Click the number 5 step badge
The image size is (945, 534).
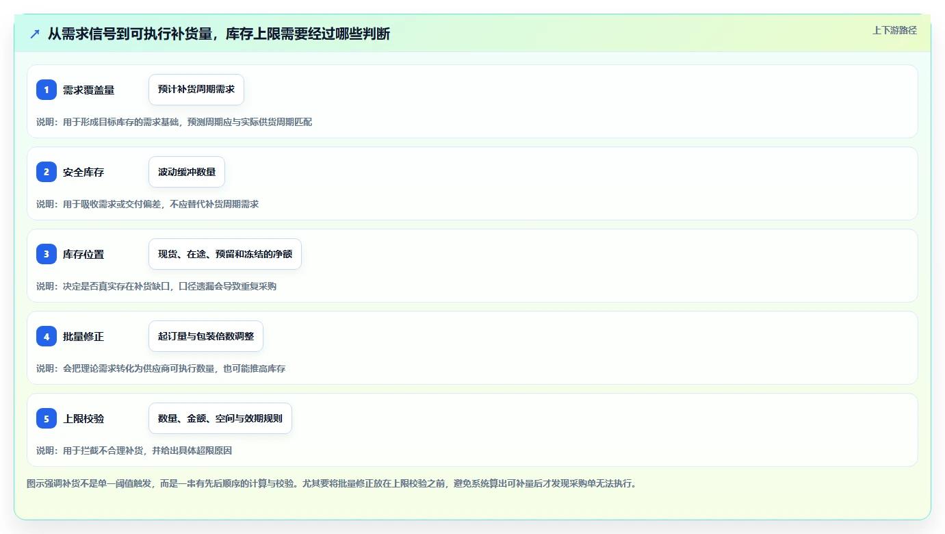coord(47,418)
